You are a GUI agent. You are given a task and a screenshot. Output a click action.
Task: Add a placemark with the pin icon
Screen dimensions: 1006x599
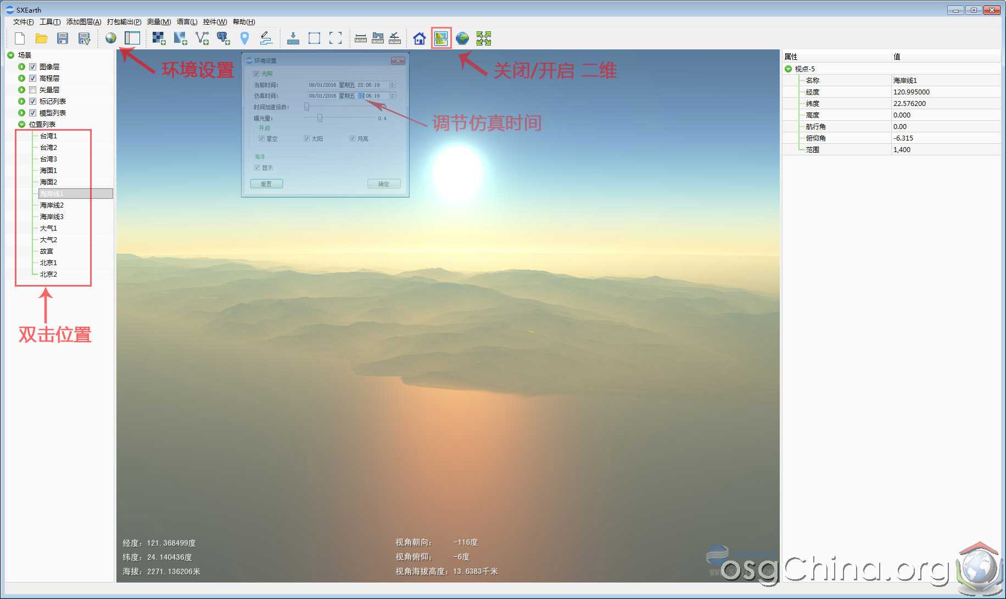point(245,38)
